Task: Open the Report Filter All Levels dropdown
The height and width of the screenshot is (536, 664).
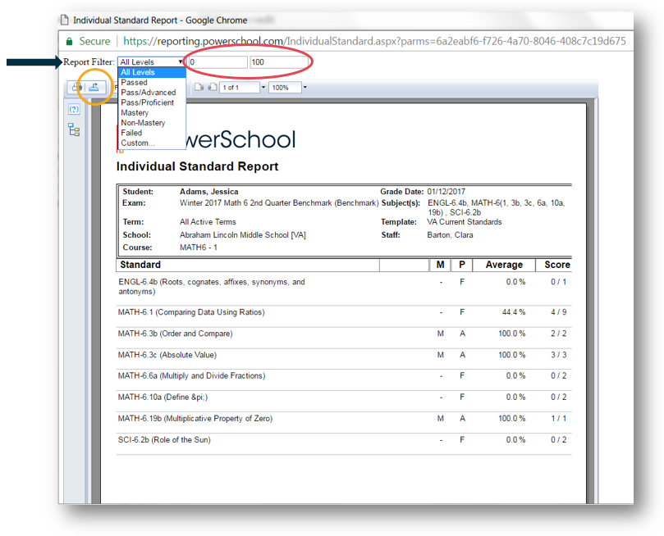Action: [x=151, y=62]
